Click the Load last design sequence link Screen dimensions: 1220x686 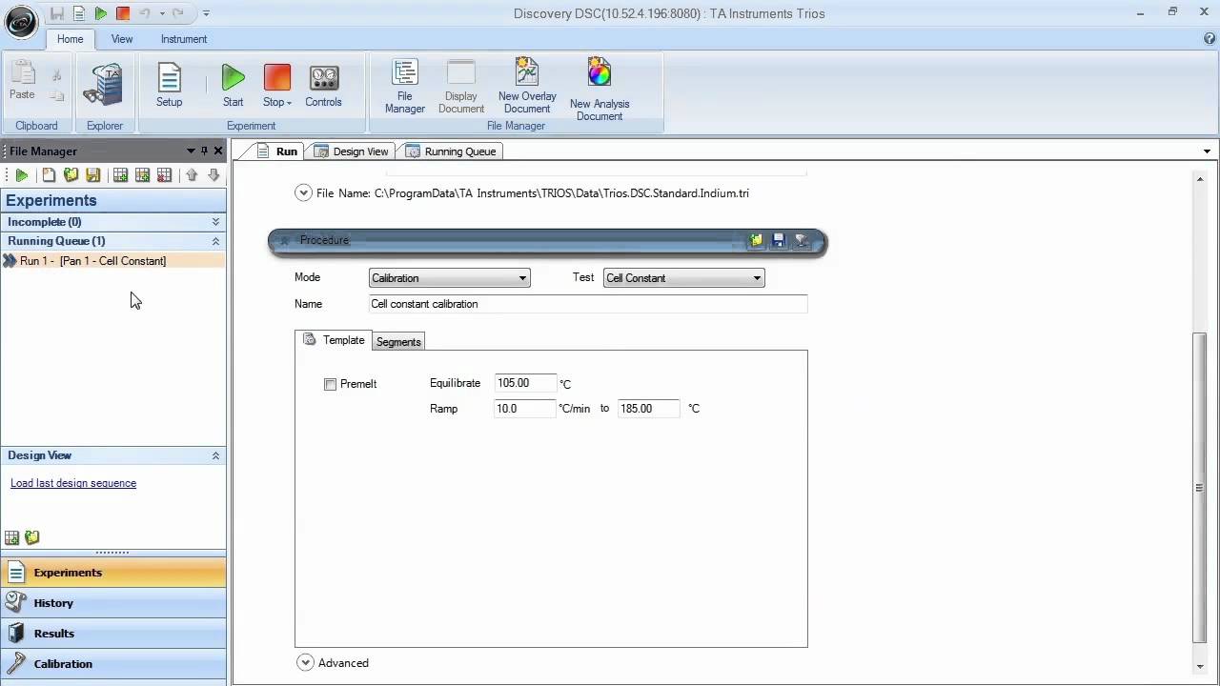click(x=73, y=483)
